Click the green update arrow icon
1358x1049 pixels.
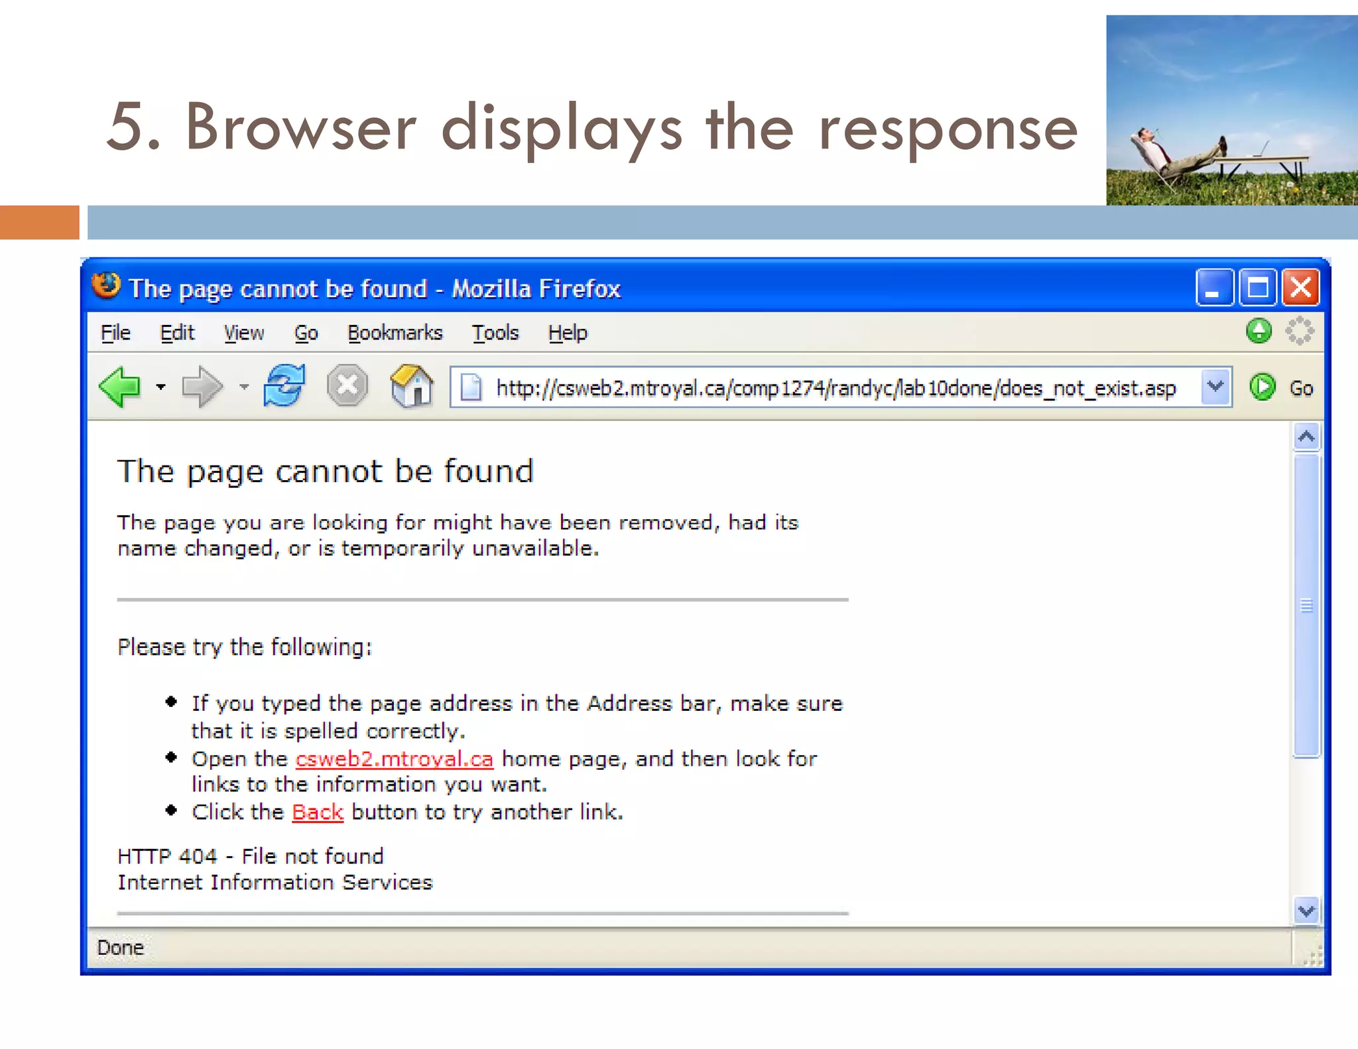tap(1259, 331)
